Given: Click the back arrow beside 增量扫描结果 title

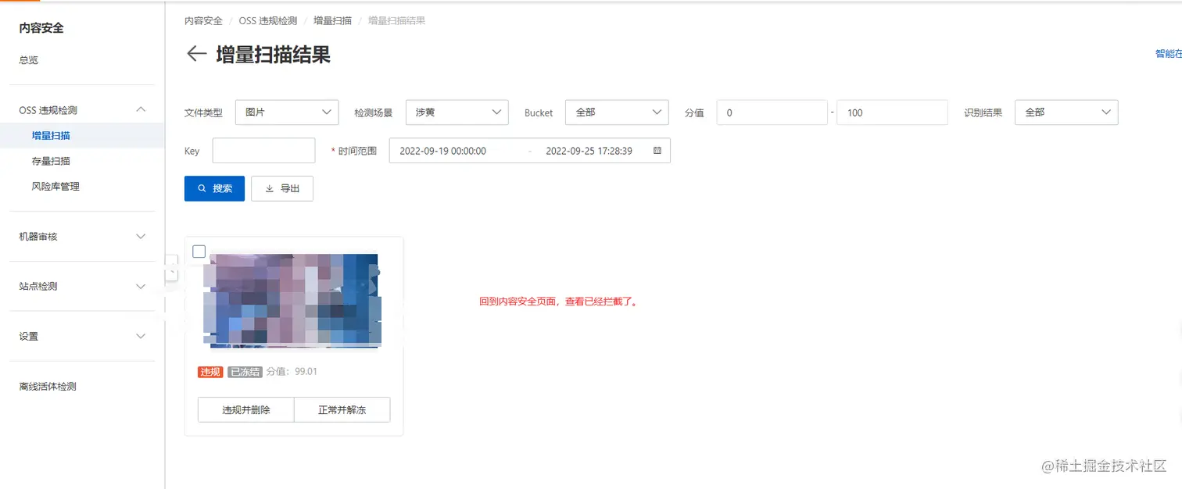Looking at the screenshot, I should (x=196, y=55).
